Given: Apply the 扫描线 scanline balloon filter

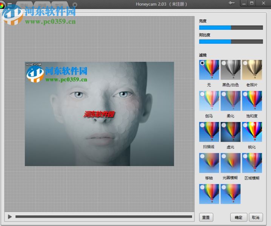Looking at the screenshot, I should pos(209,132).
